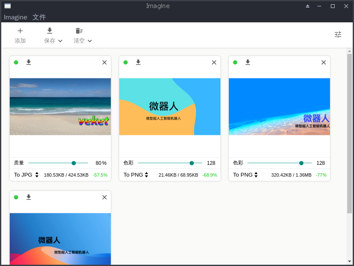Click the 添加 add button label

(20, 40)
